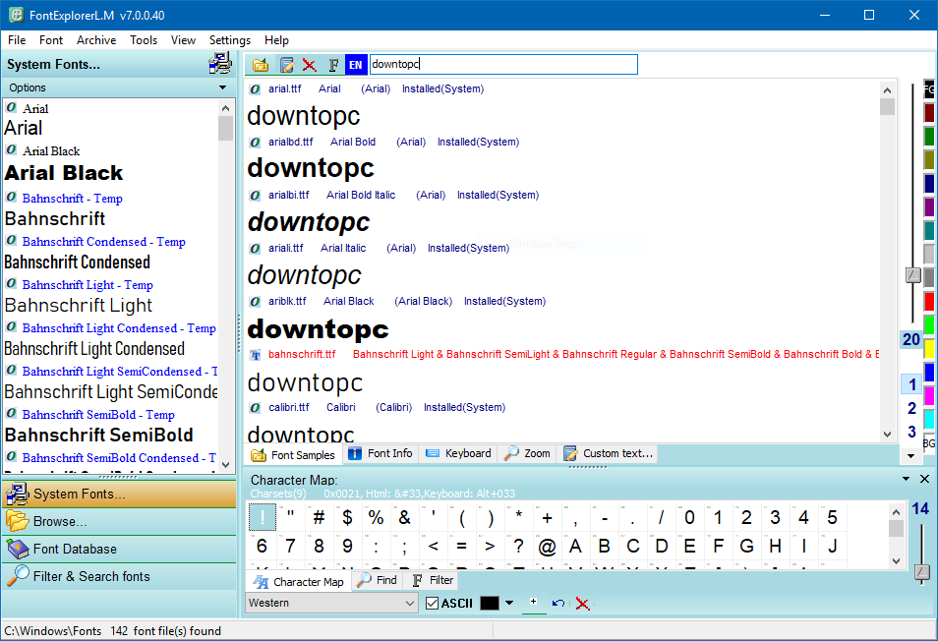Select Bahnschrift - Temp font entry
The image size is (938, 641).
(x=73, y=198)
